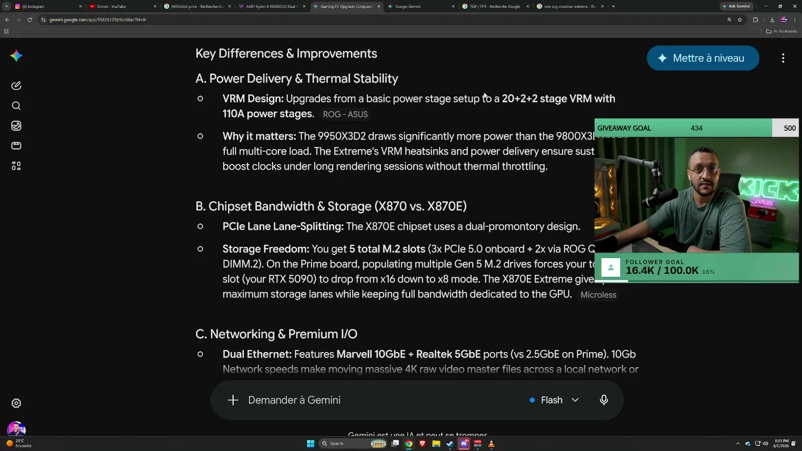The height and width of the screenshot is (451, 802).
Task: Click the bold text 'Dual Ethernet:'
Action: pos(257,354)
